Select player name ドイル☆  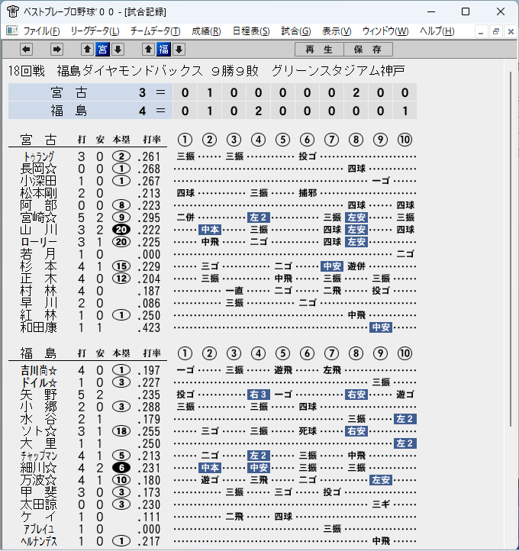(39, 382)
